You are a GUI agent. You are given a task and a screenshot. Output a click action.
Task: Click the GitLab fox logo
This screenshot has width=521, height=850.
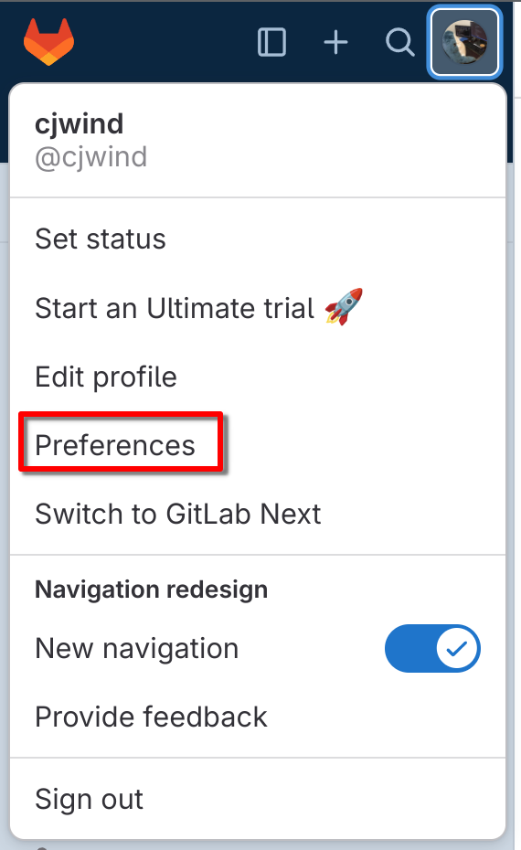(48, 42)
